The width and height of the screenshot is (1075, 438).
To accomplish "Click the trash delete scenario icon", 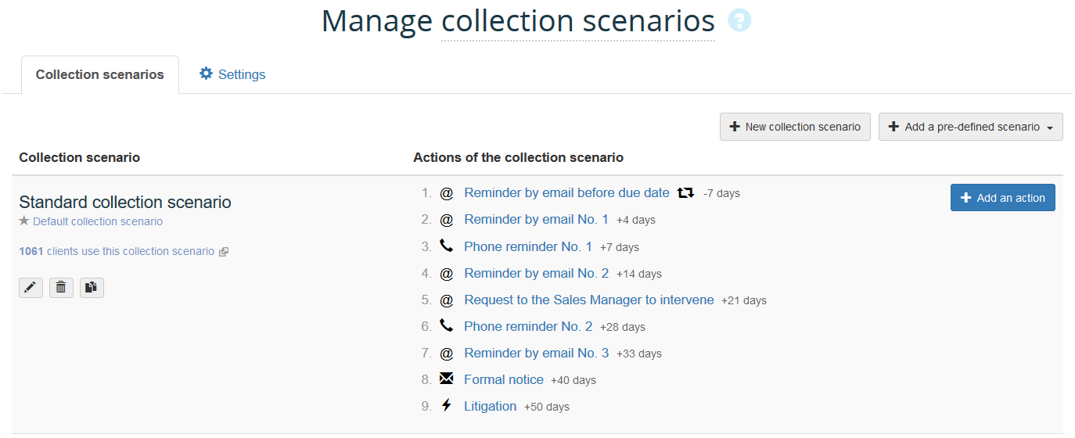I will [x=61, y=288].
